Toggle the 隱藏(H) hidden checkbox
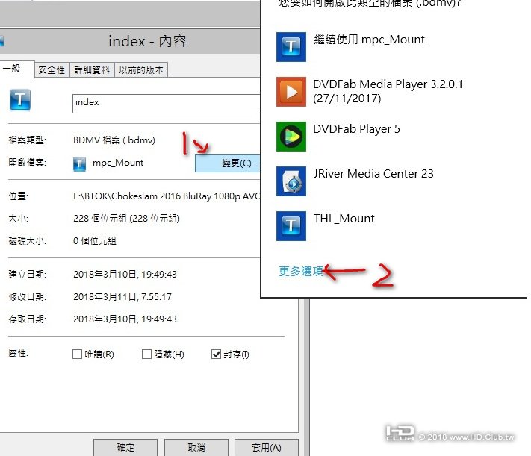531x456 pixels. tap(146, 354)
